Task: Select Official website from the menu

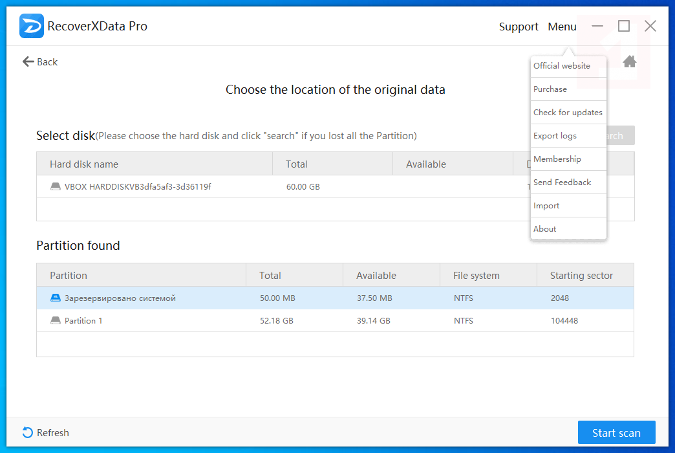Action: click(x=562, y=66)
